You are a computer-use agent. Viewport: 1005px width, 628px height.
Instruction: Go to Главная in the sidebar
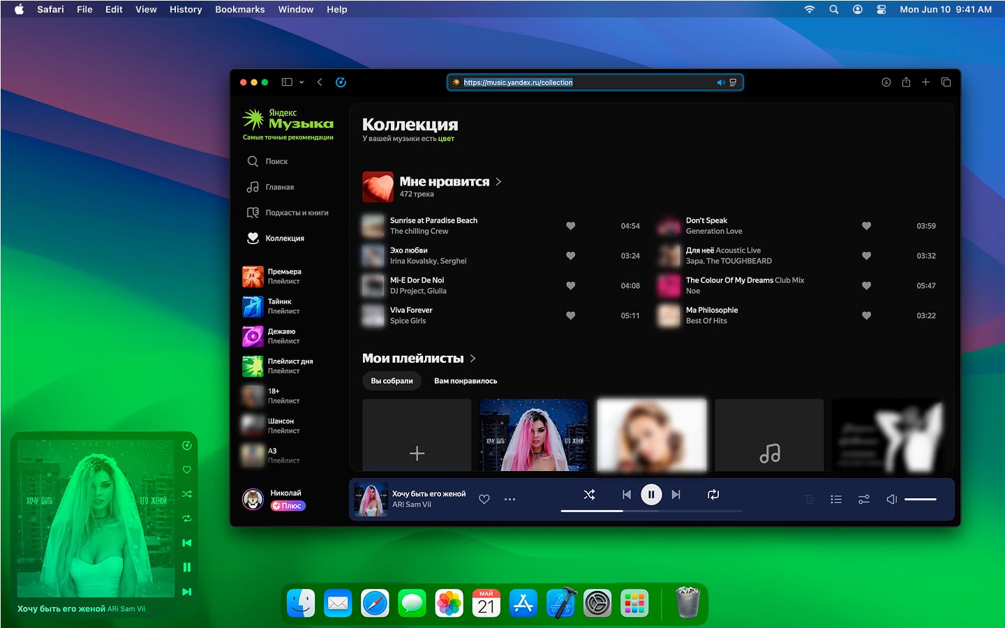(270, 187)
